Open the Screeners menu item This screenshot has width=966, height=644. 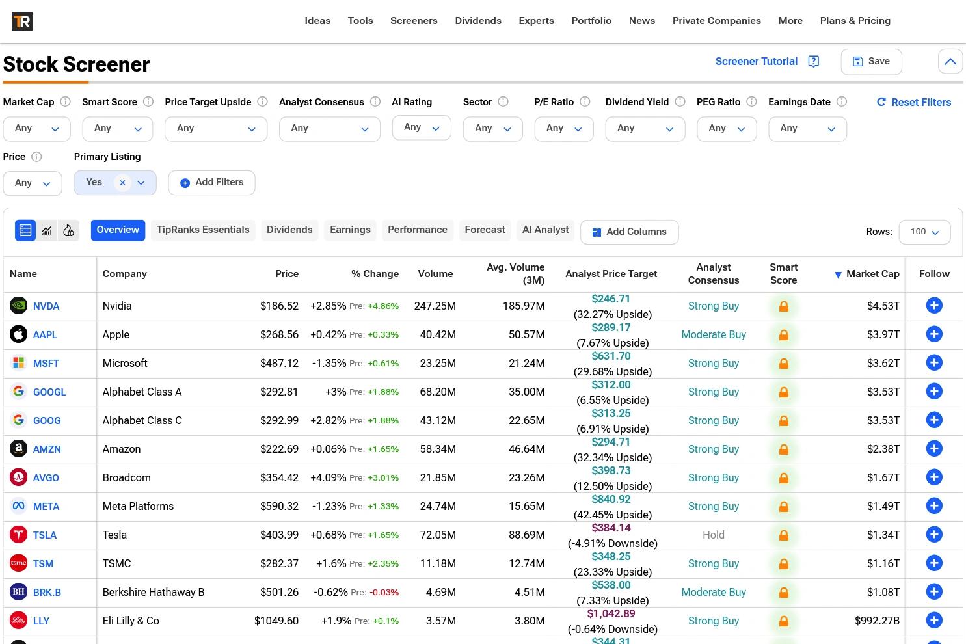[414, 21]
